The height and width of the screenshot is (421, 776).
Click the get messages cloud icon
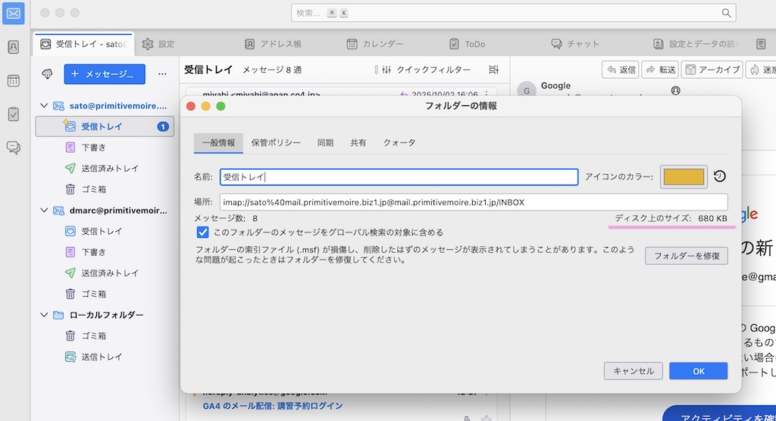click(47, 73)
